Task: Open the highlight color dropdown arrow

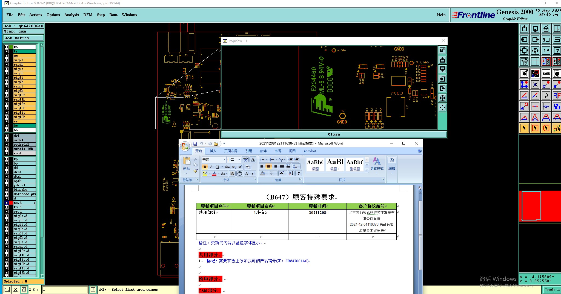Action: (x=209, y=174)
